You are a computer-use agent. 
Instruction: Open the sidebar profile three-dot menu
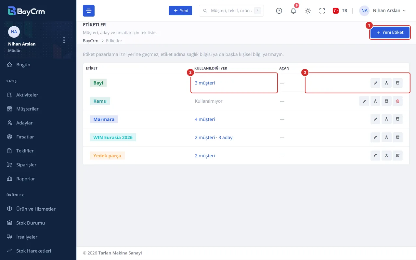64,40
